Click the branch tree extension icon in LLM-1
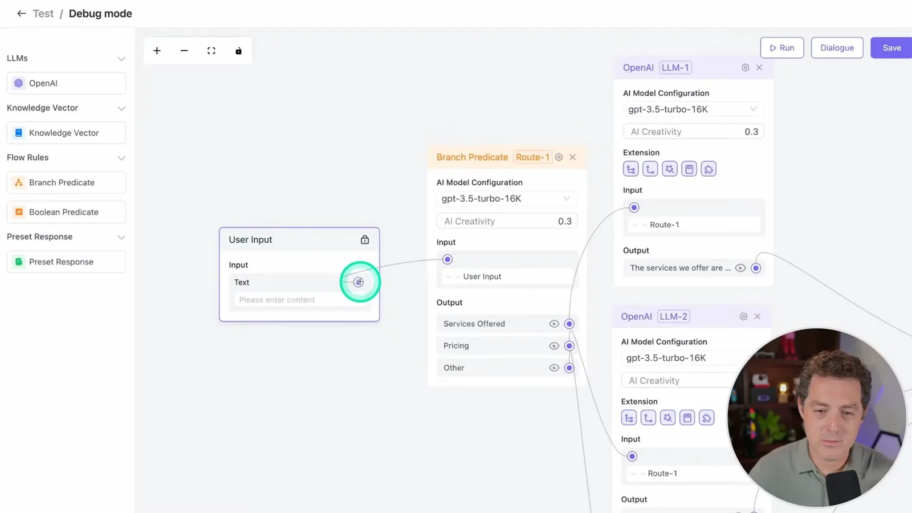Image resolution: width=912 pixels, height=513 pixels. [x=630, y=169]
